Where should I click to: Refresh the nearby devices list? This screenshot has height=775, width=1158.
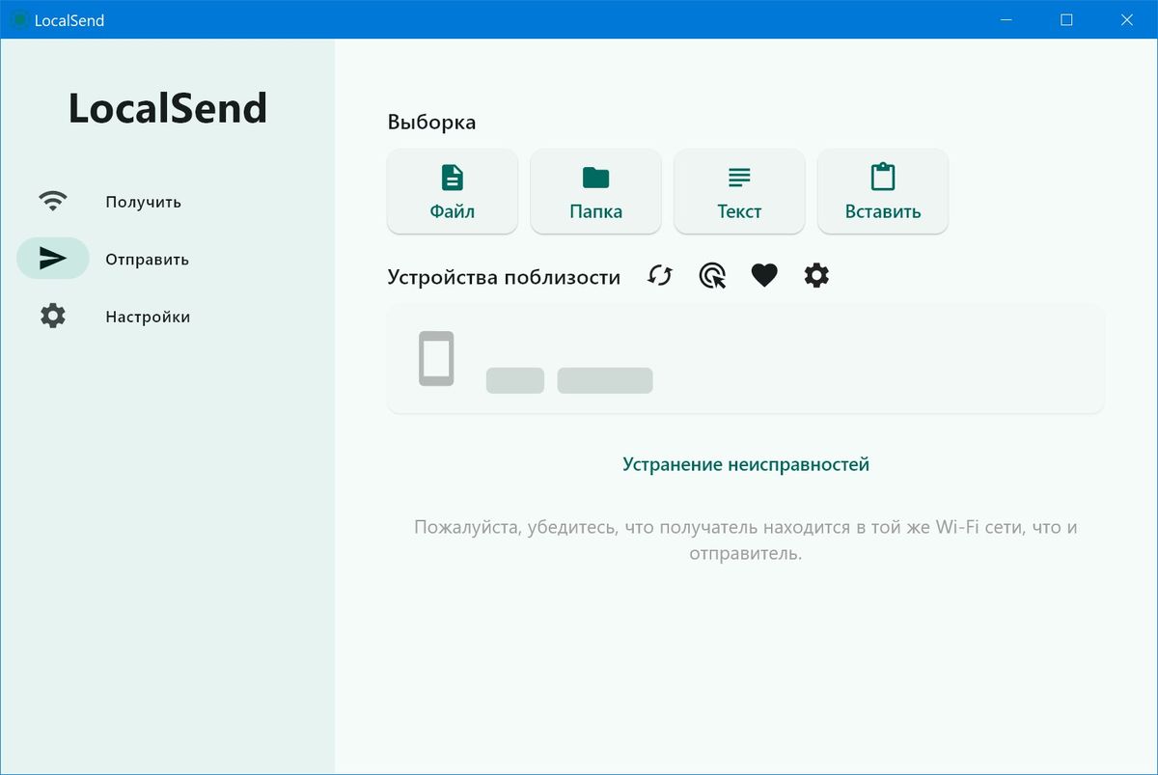pos(660,276)
